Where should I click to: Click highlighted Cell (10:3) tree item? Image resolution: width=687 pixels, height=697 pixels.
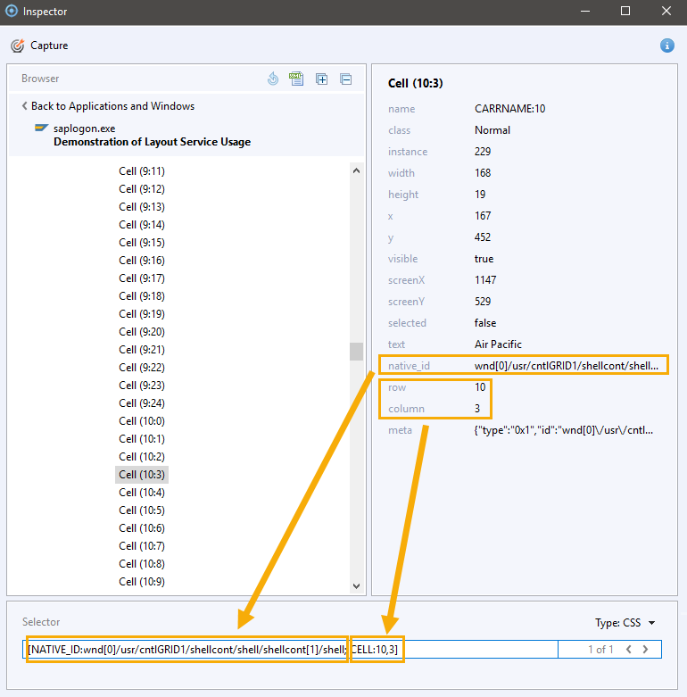tap(142, 474)
